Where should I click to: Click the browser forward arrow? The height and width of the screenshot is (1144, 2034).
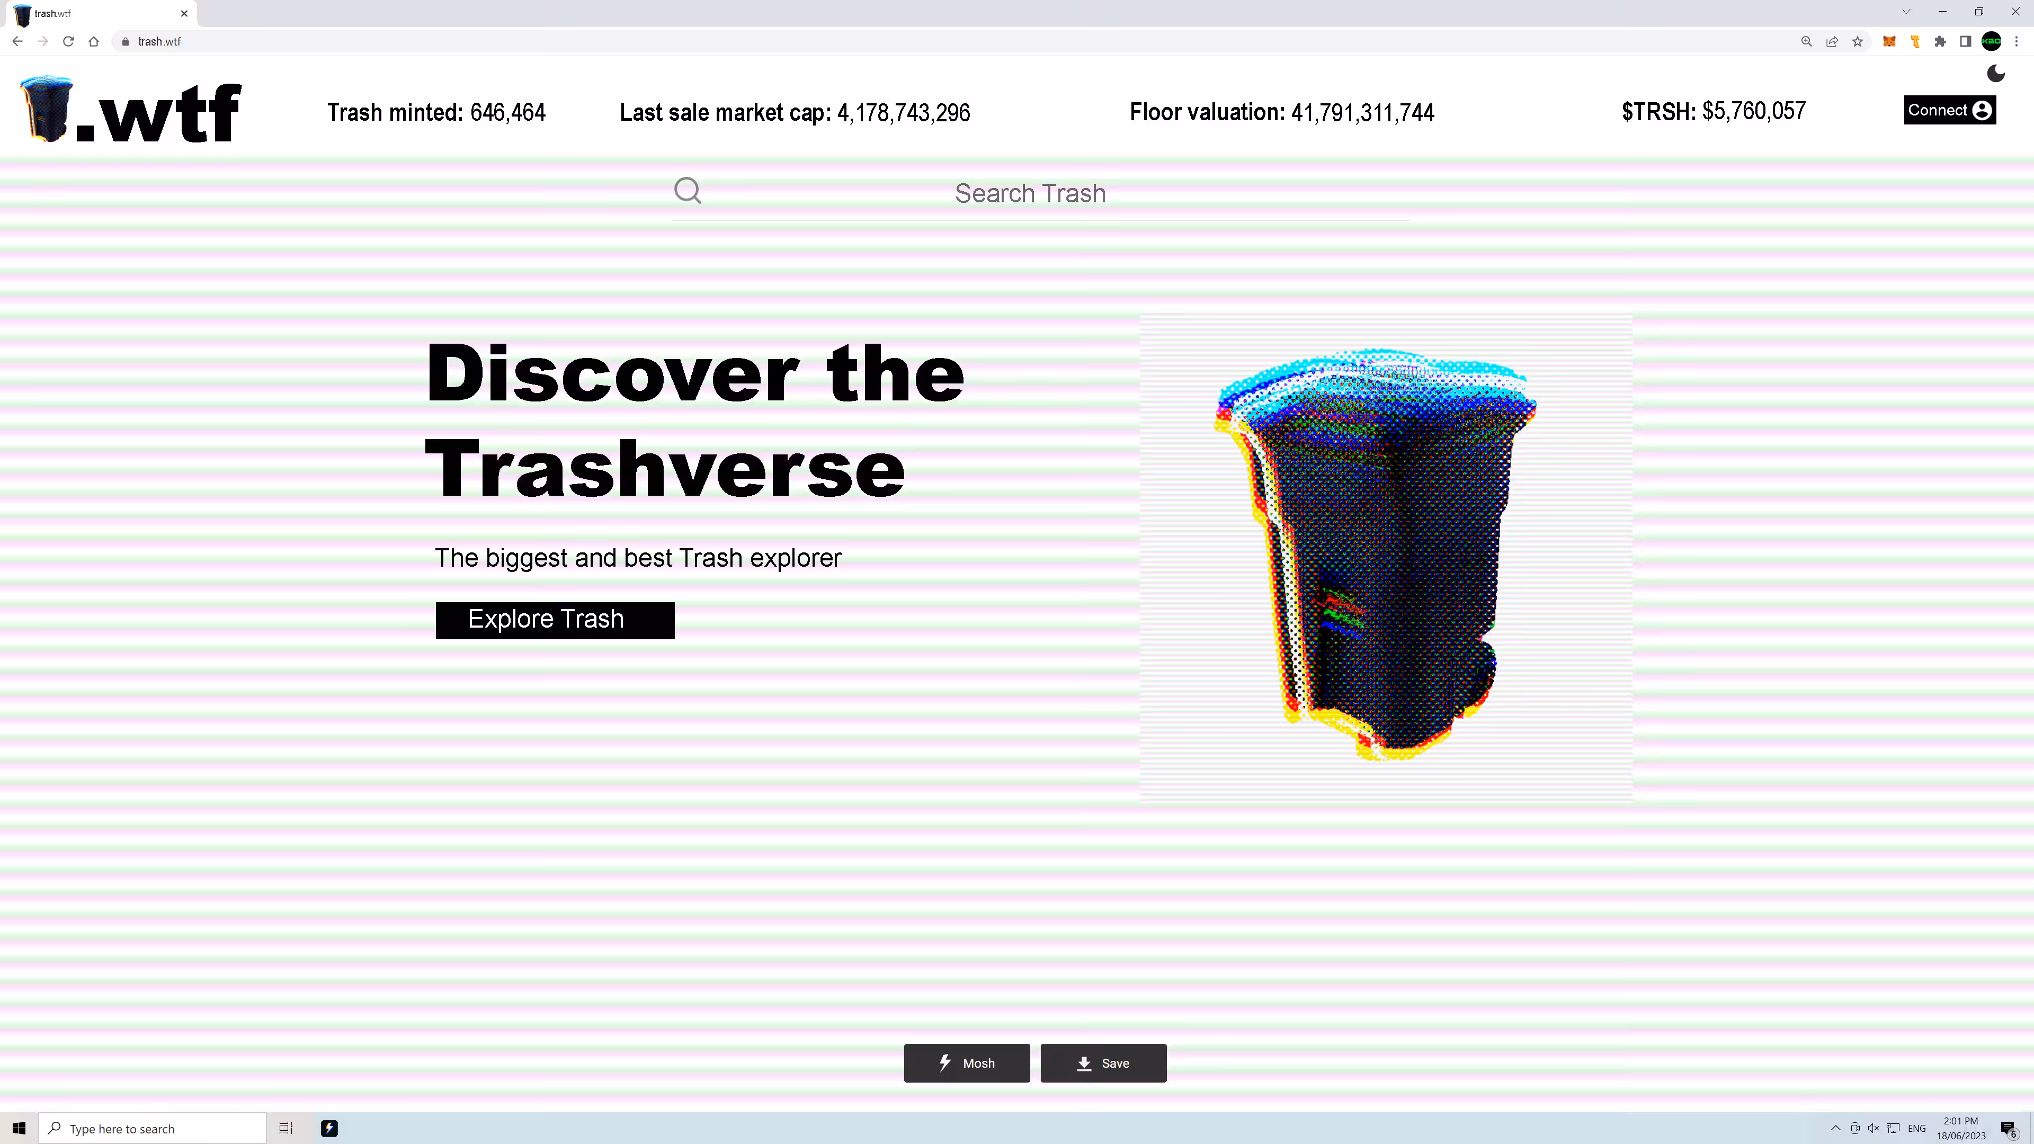click(x=42, y=41)
